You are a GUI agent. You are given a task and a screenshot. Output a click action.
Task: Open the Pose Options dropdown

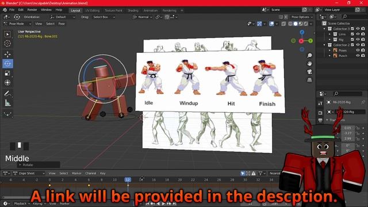(302, 17)
